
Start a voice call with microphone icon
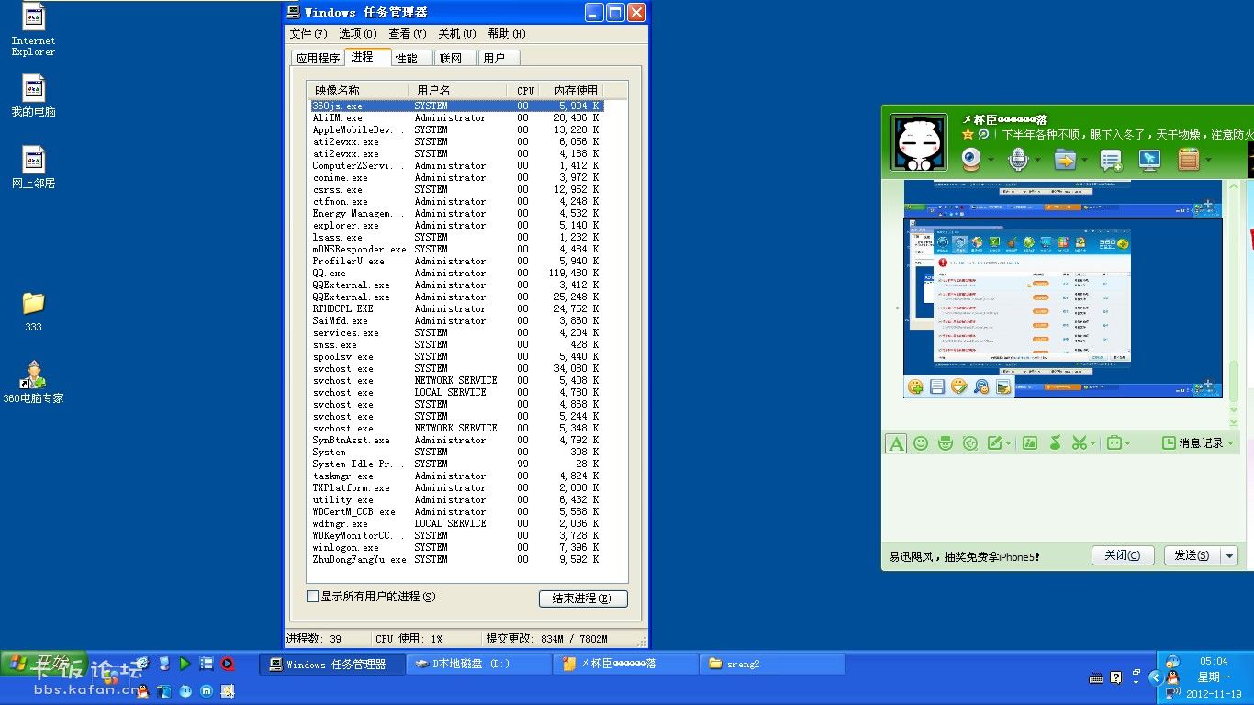coord(1017,160)
